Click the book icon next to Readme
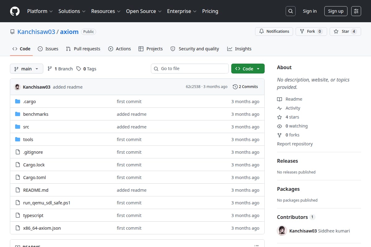This screenshot has width=371, height=247. pyautogui.click(x=279, y=99)
